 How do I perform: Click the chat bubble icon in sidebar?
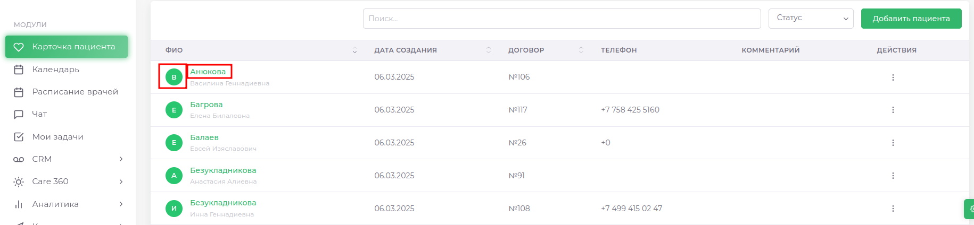click(x=19, y=114)
